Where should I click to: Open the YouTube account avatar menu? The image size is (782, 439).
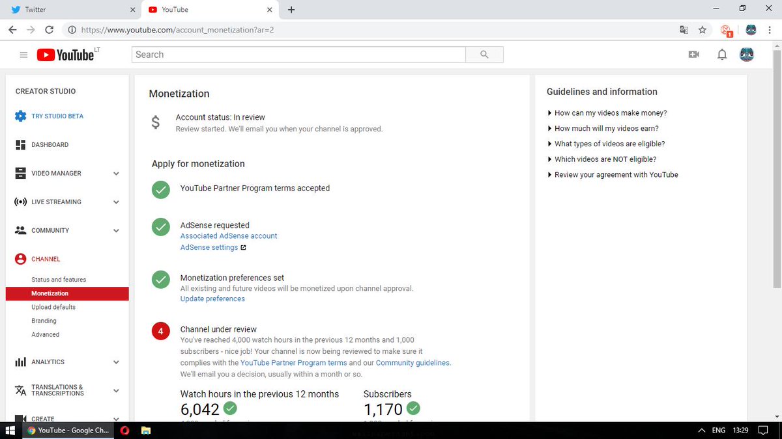[x=747, y=55]
